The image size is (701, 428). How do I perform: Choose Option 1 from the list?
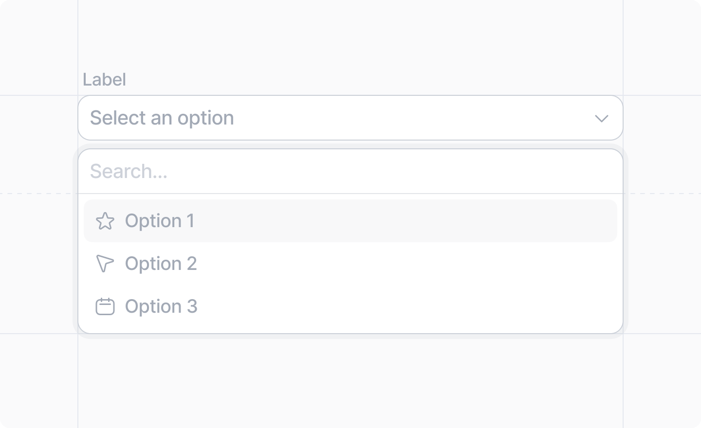pyautogui.click(x=350, y=221)
